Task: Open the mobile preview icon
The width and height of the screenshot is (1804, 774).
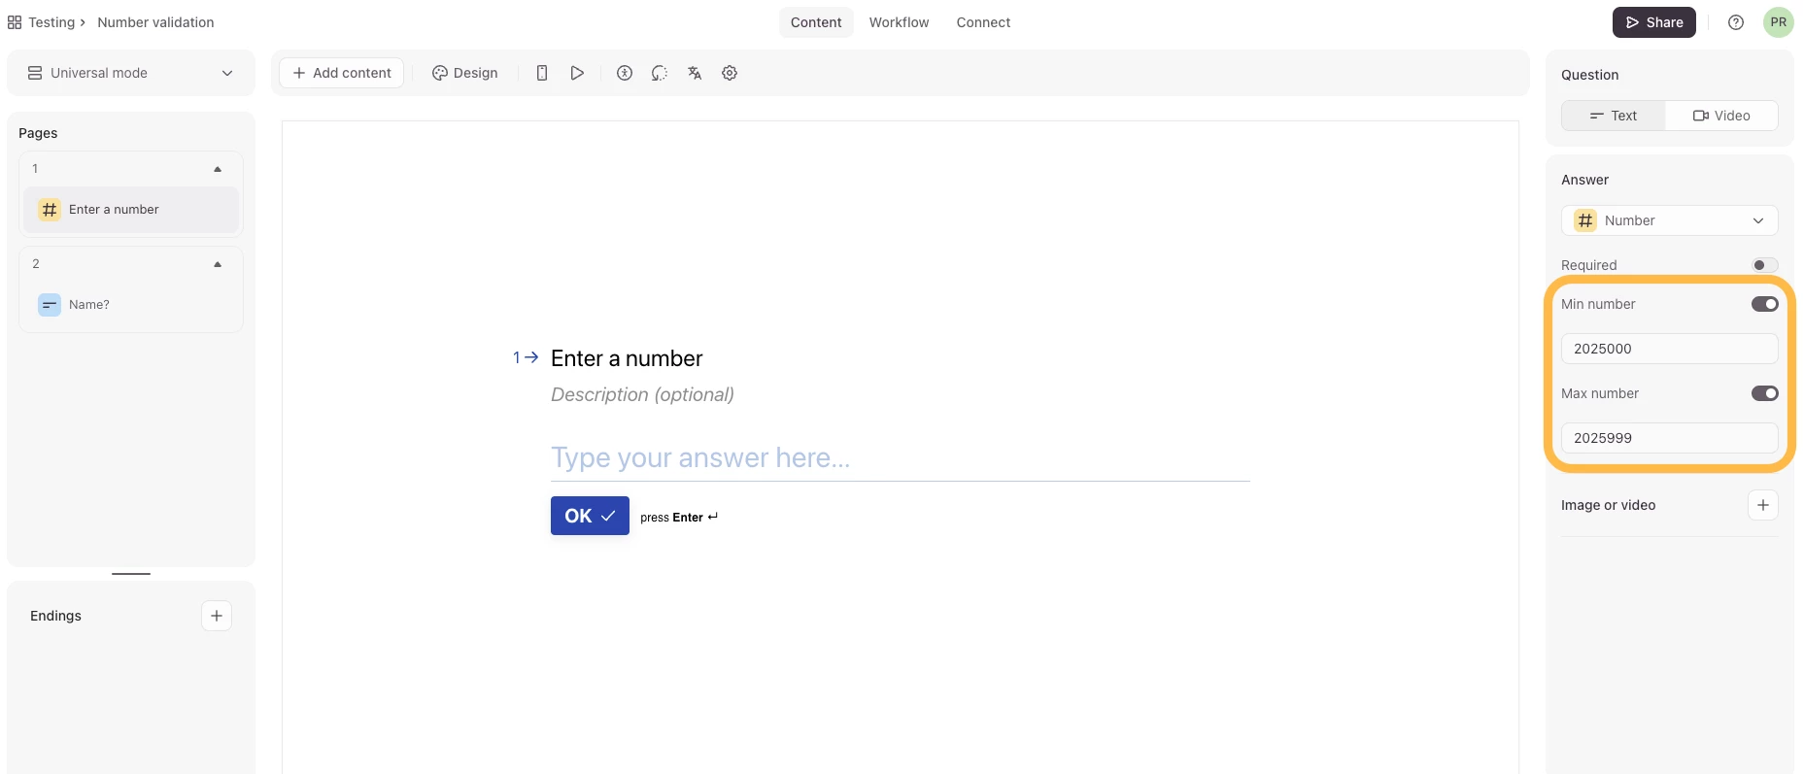Action: click(x=542, y=73)
